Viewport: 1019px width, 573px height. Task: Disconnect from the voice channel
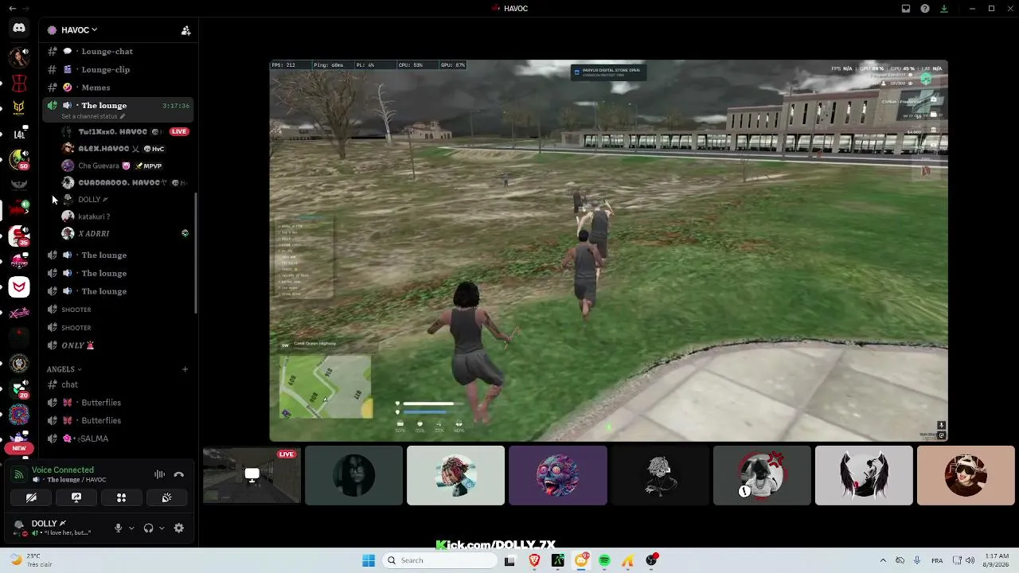pyautogui.click(x=179, y=474)
